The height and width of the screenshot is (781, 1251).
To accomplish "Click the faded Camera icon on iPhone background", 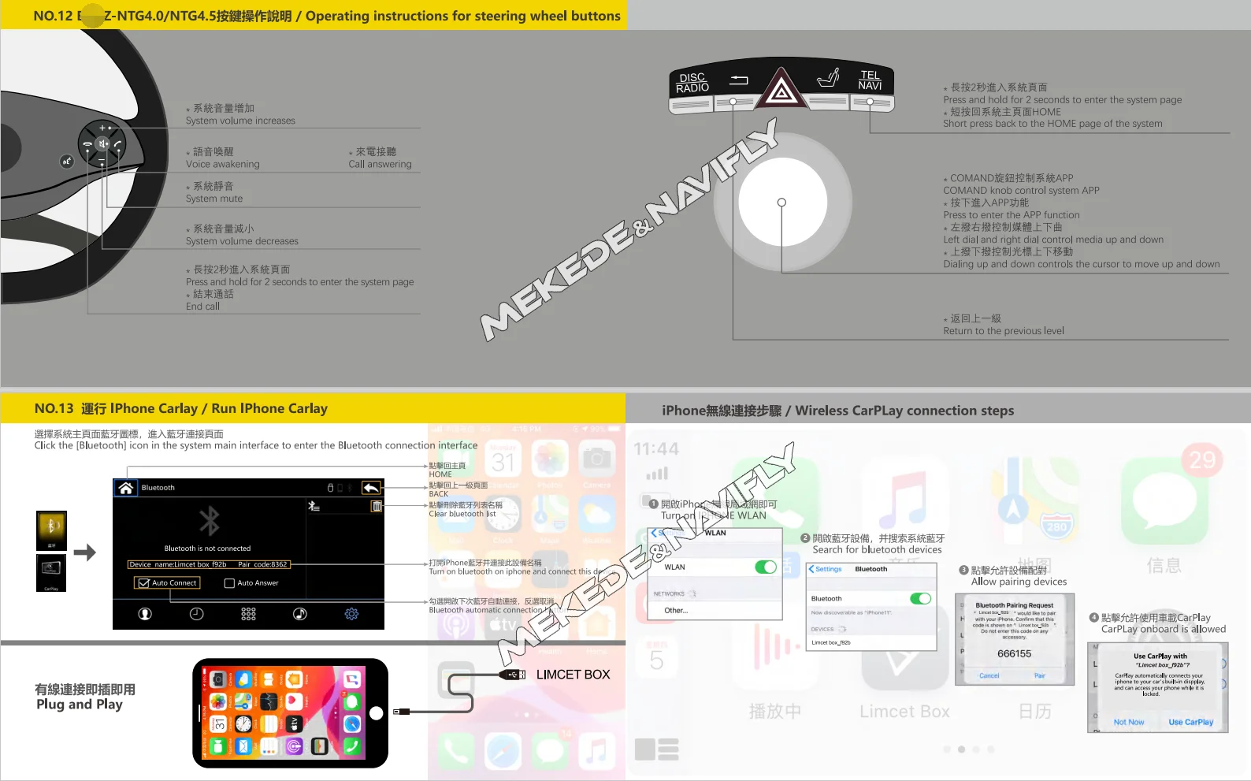I will 597,459.
